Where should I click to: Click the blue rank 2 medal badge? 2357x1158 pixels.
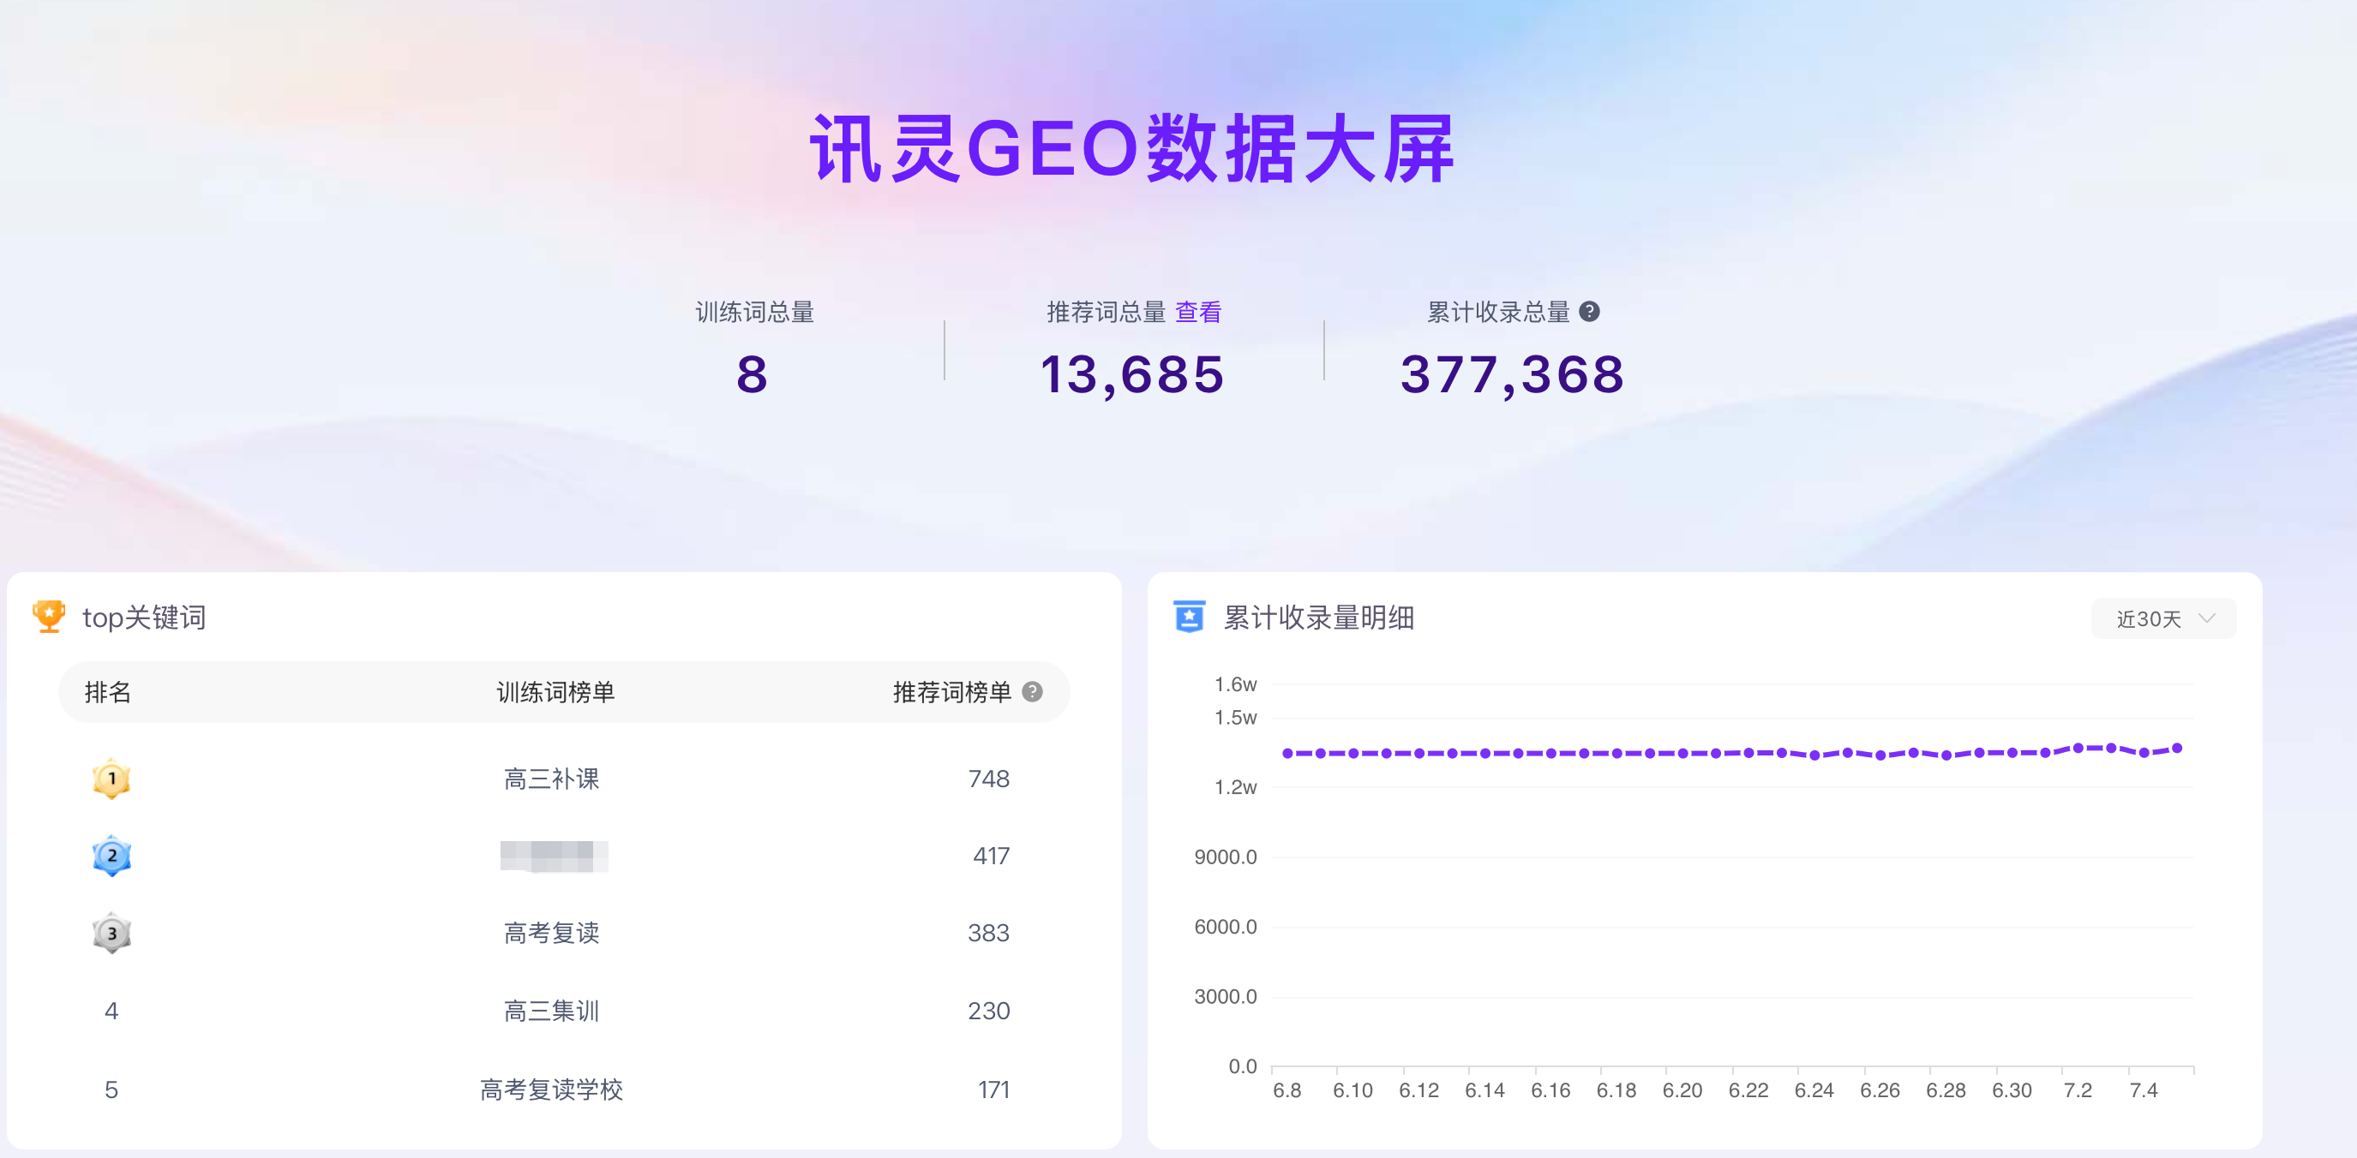(111, 856)
